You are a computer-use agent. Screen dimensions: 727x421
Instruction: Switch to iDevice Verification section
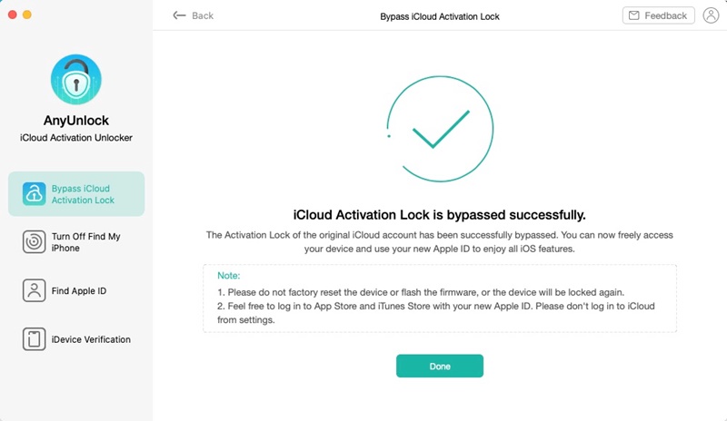click(x=76, y=339)
